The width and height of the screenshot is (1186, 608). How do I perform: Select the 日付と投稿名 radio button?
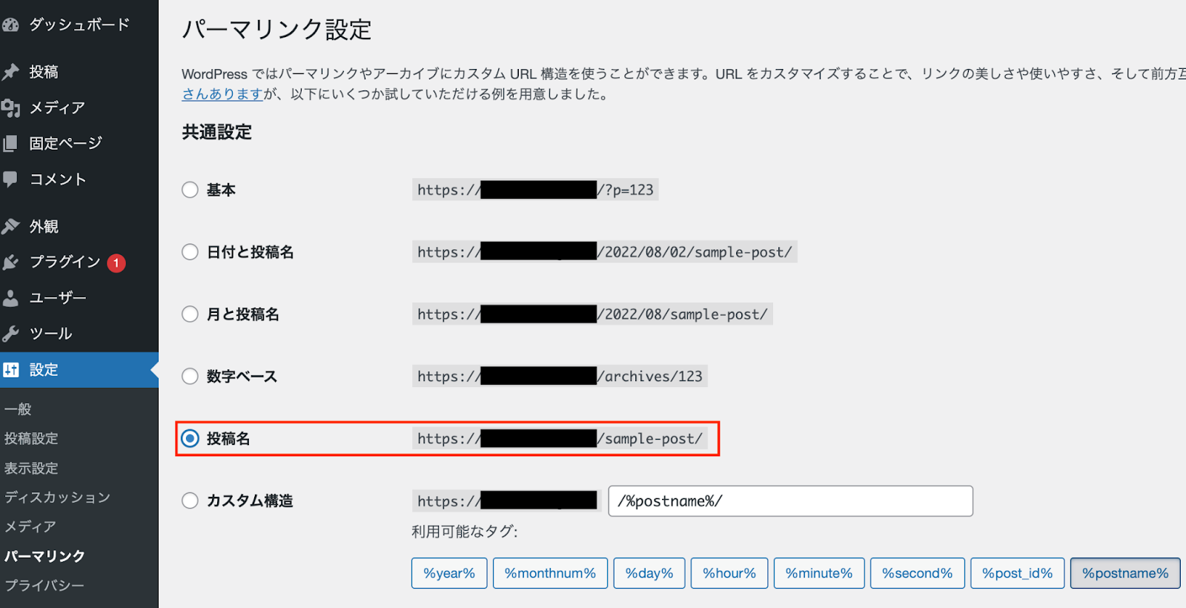pos(190,252)
